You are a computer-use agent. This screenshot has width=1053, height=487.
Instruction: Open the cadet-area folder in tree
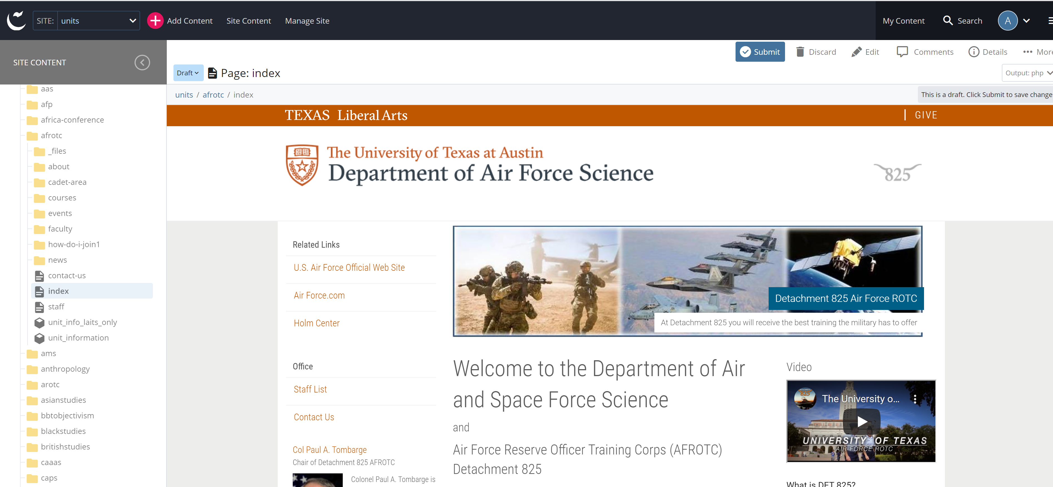[x=67, y=182]
